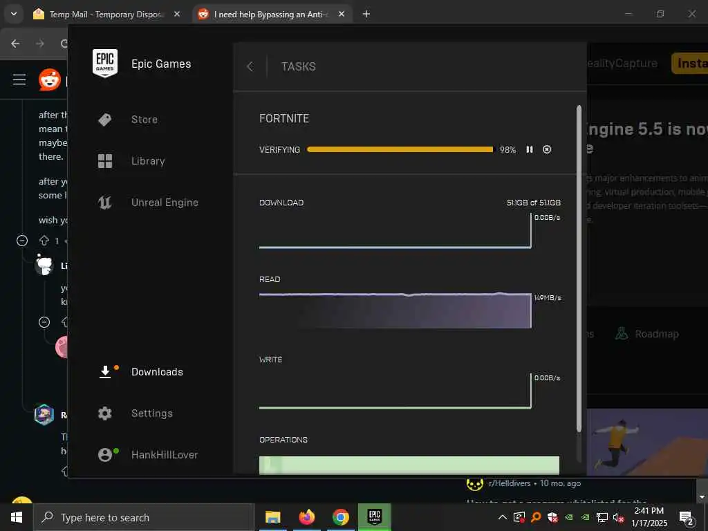Open the Windows Start menu
Image resolution: width=708 pixels, height=531 pixels.
(x=17, y=517)
